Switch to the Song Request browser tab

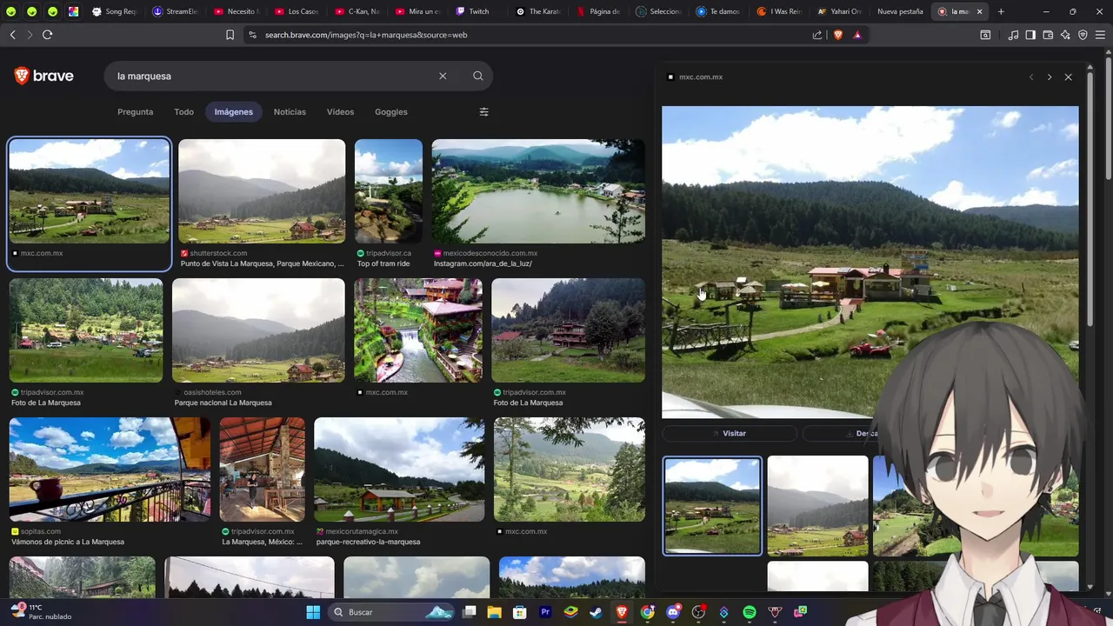pos(116,11)
